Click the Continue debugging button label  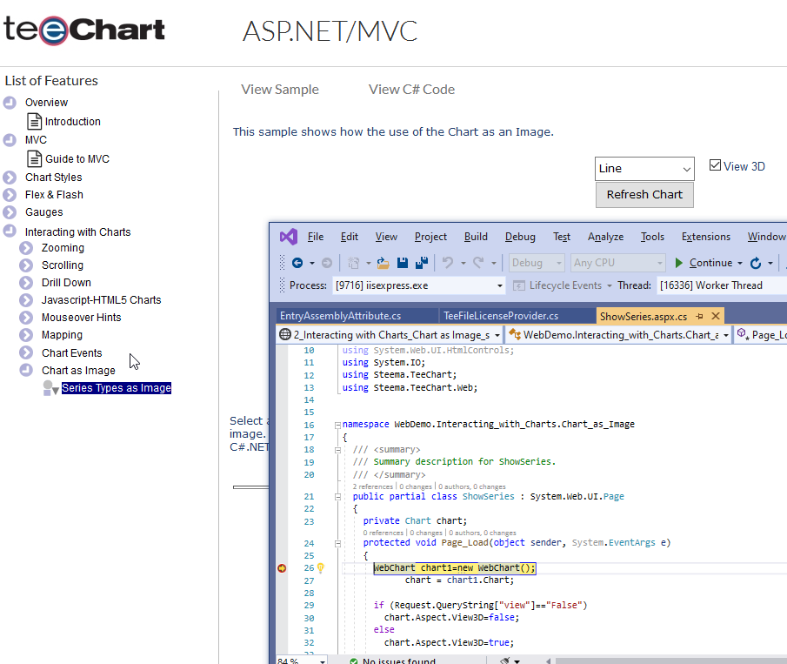[710, 263]
